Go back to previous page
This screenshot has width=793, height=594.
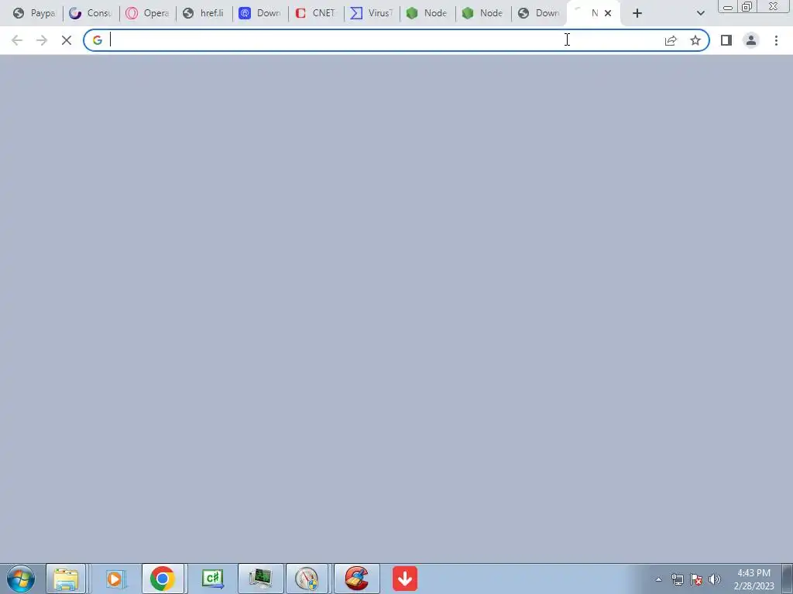pyautogui.click(x=17, y=40)
